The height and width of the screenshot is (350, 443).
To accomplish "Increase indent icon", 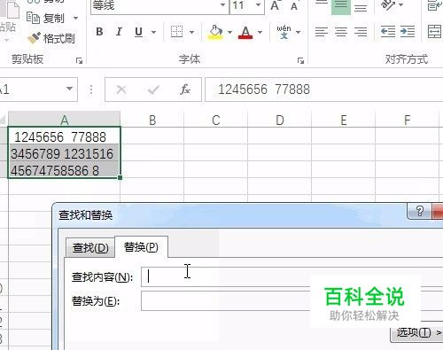I will tap(408, 31).
